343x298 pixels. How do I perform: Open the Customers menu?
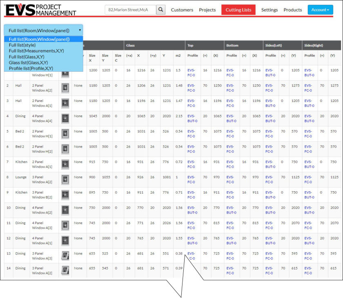click(x=182, y=10)
